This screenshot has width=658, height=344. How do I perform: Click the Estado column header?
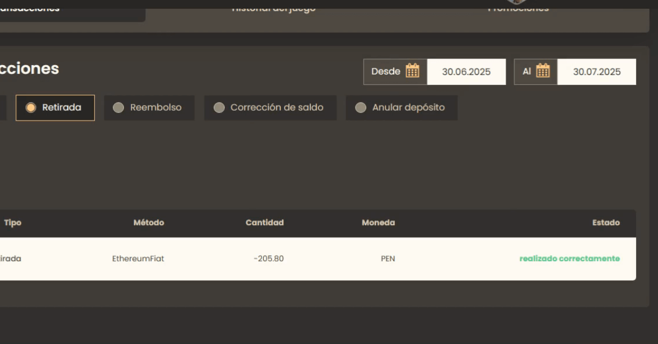(605, 223)
